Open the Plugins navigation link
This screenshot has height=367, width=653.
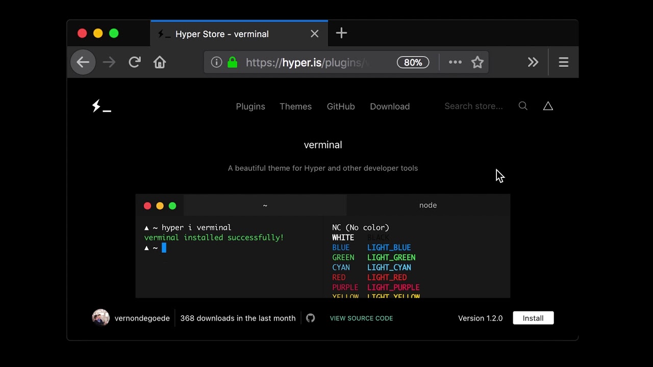click(250, 107)
